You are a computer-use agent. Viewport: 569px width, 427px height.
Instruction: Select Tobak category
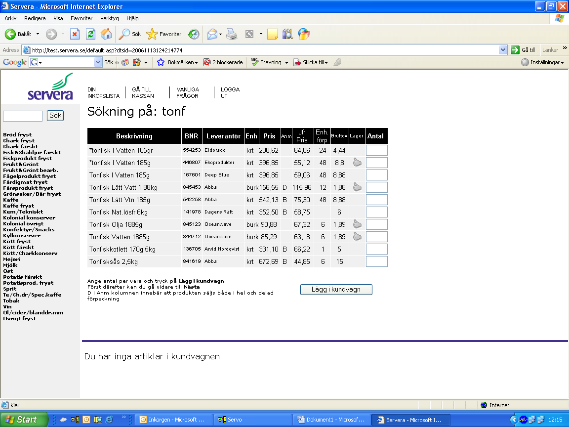coord(11,300)
